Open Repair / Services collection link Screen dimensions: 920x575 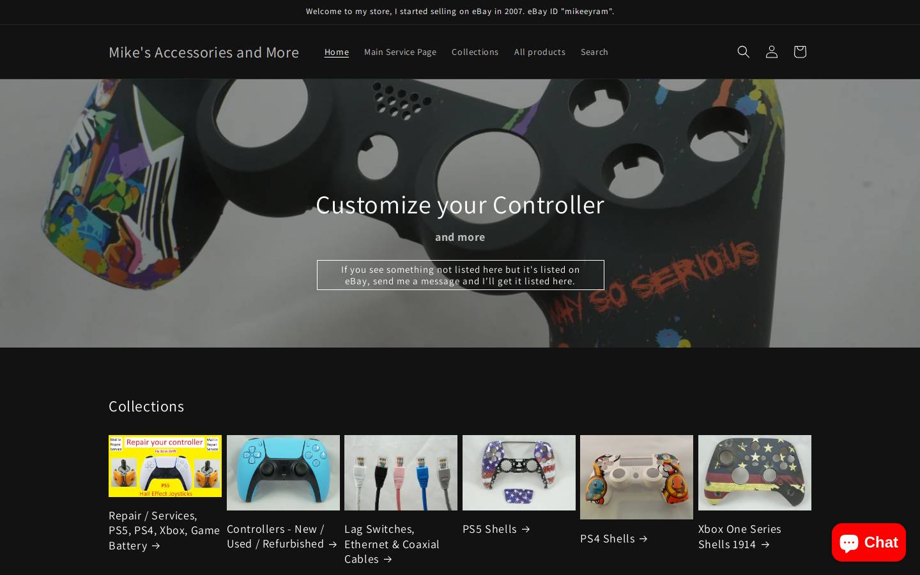(164, 530)
